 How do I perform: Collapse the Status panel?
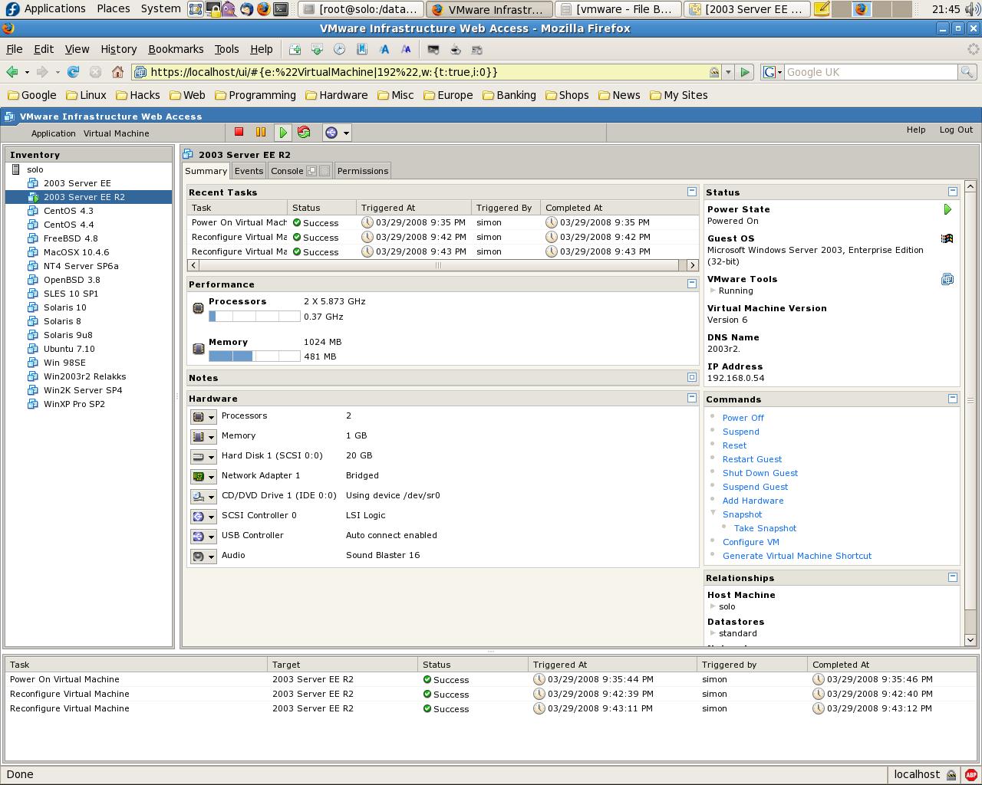952,192
